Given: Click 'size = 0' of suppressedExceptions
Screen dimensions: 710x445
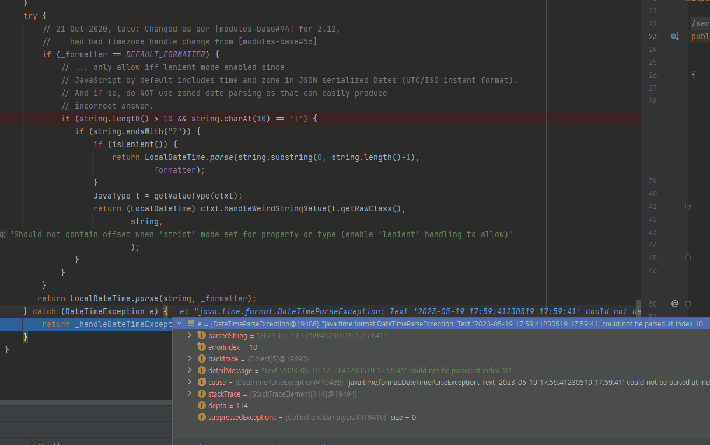Looking at the screenshot, I should point(403,418).
